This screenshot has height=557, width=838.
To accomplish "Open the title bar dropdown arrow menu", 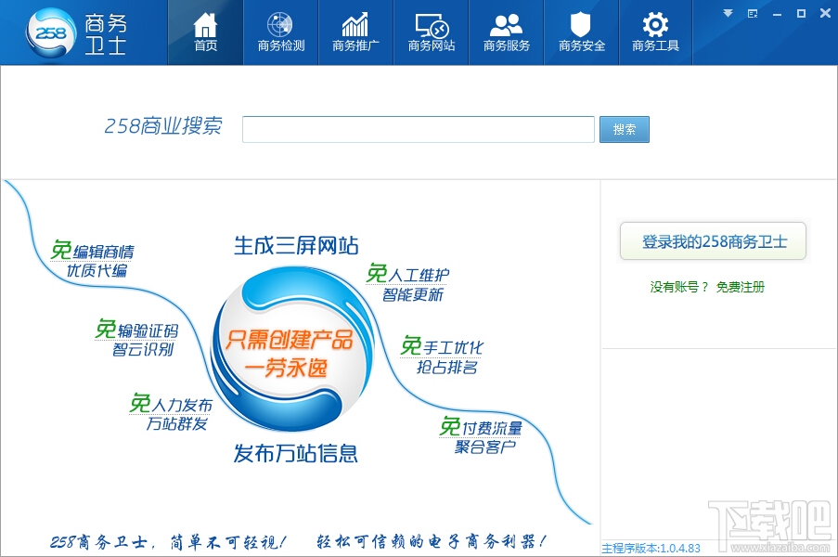I will click(728, 13).
